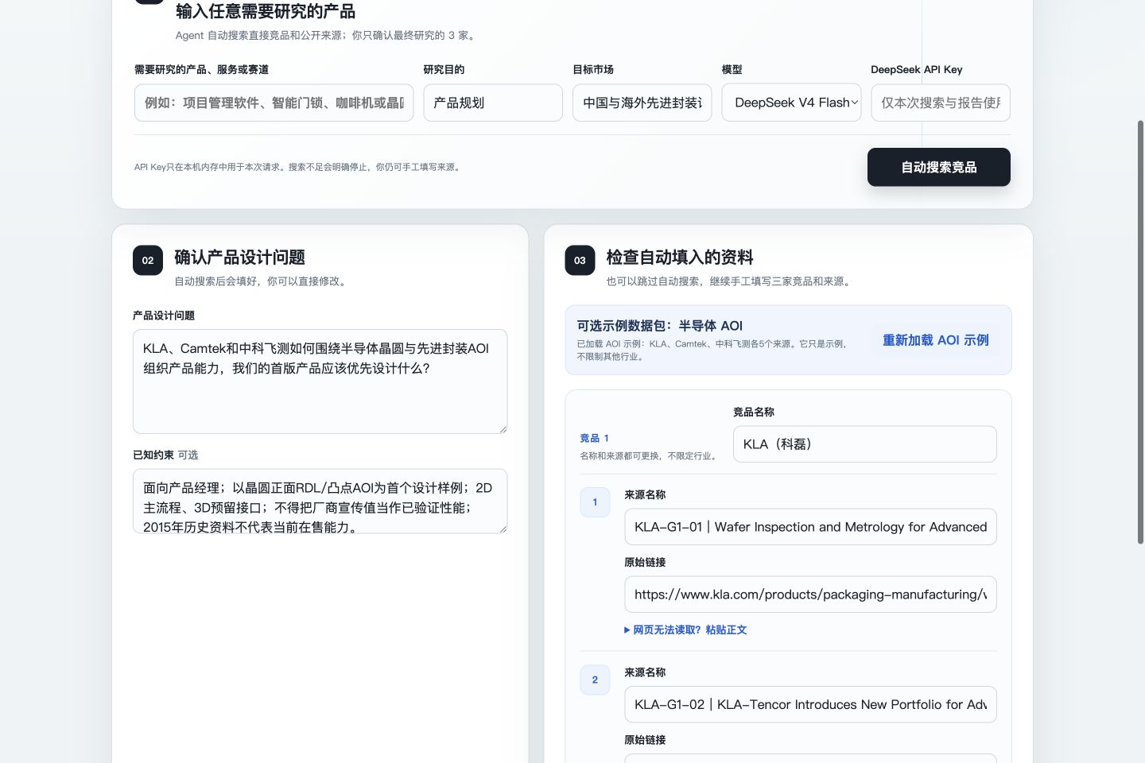Click the 需要研究的产品、服务或赛道 label
The height and width of the screenshot is (763, 1145).
pos(201,70)
